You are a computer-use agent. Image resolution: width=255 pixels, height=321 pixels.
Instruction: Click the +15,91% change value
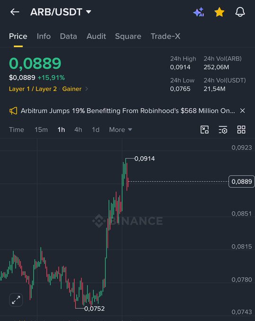tap(51, 77)
